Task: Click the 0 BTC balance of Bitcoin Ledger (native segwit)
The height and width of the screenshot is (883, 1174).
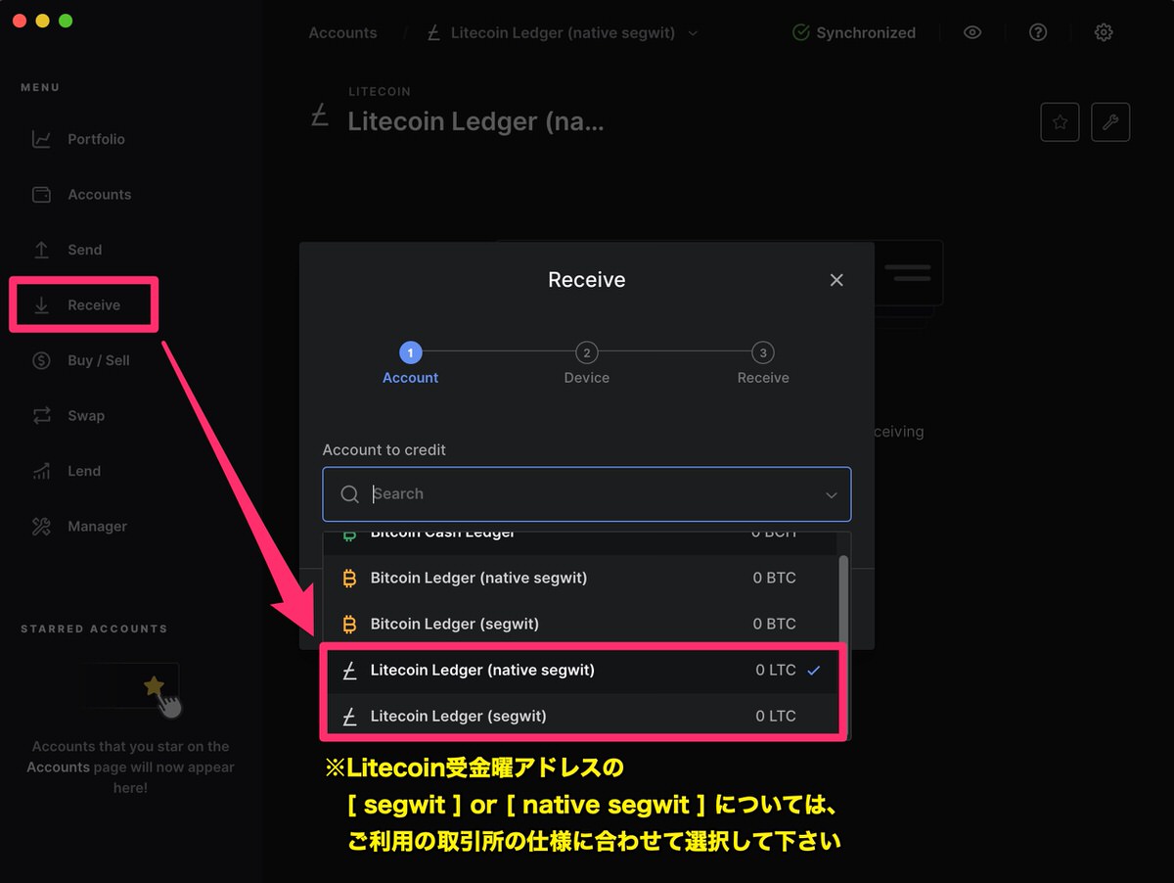Action: click(775, 579)
